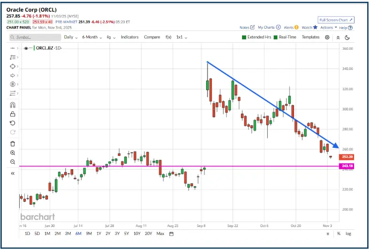Open the Indicators menu
The height and width of the screenshot is (250, 370).
tap(130, 37)
